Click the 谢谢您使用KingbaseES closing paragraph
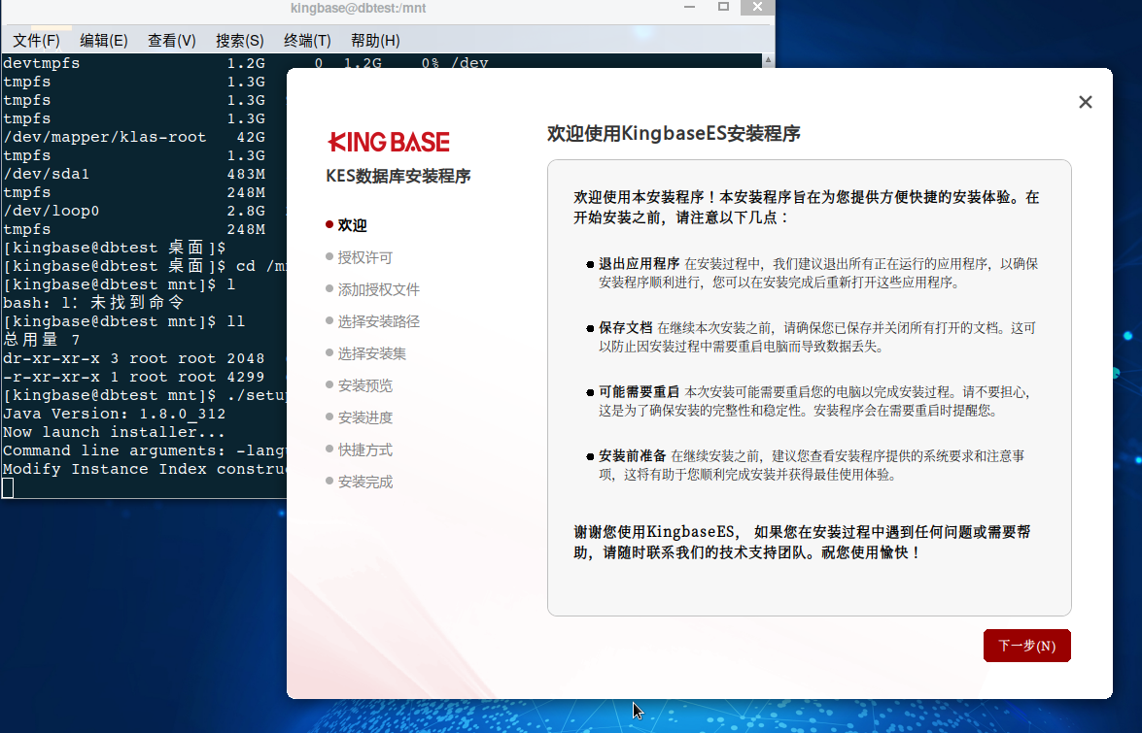 [802, 542]
